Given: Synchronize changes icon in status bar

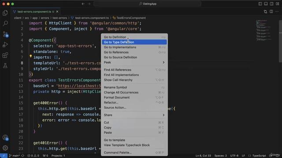Looking at the screenshot, I should pos(22,156).
